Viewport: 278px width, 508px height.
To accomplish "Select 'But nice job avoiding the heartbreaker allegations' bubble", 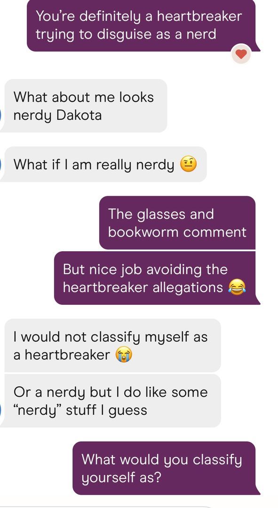I will pos(157,278).
